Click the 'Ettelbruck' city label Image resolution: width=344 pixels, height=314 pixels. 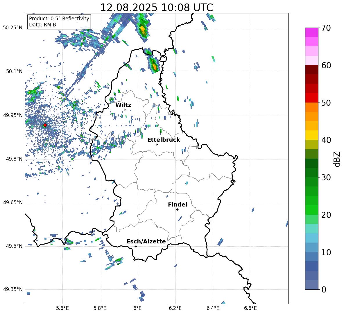pos(164,140)
